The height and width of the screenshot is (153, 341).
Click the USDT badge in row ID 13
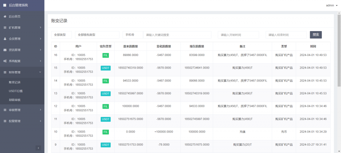click(x=106, y=94)
